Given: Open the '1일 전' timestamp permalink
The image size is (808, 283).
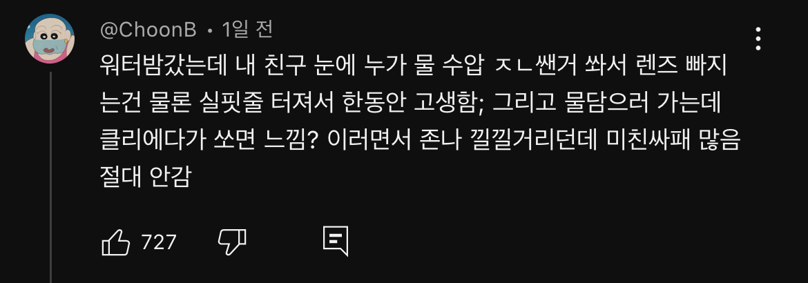Looking at the screenshot, I should (x=248, y=30).
